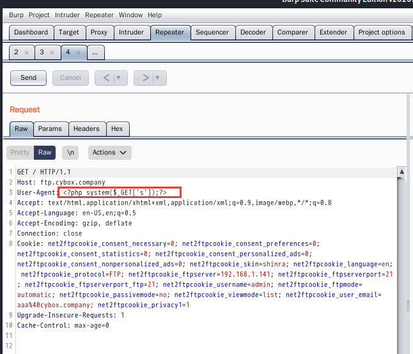The height and width of the screenshot is (354, 413).
Task: Go back to the previous request with left arrow
Action: click(106, 78)
